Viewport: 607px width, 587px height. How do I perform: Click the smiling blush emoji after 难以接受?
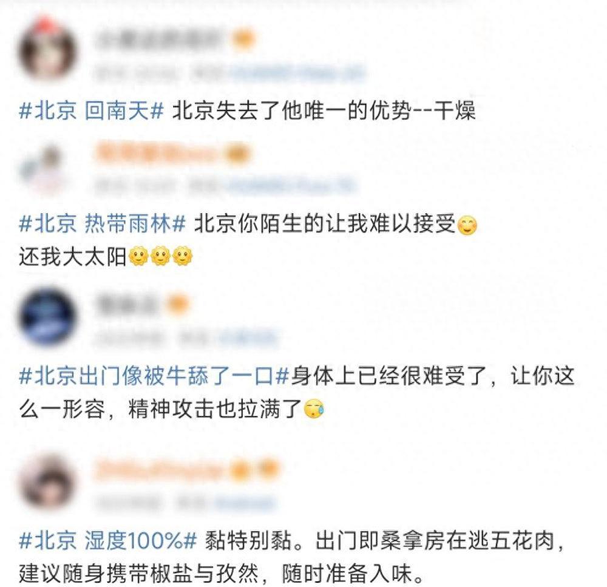click(x=467, y=226)
